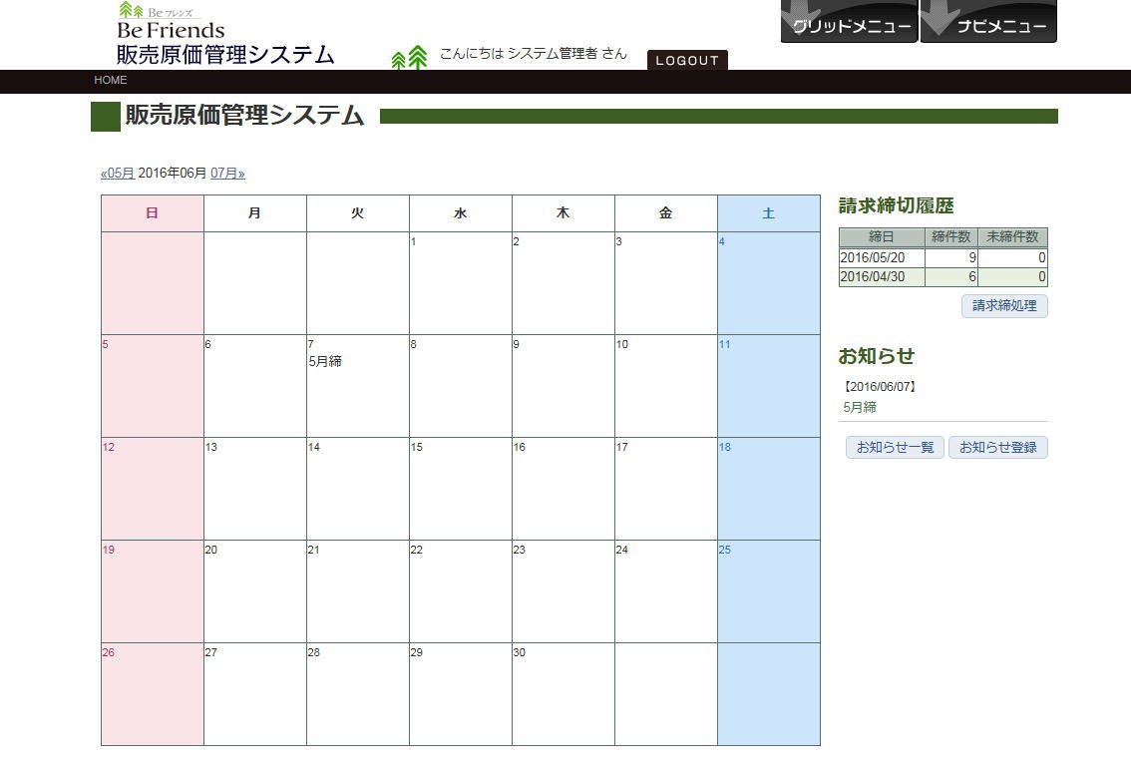Go to next month 07月»
This screenshot has height=765, width=1131.
228,173
